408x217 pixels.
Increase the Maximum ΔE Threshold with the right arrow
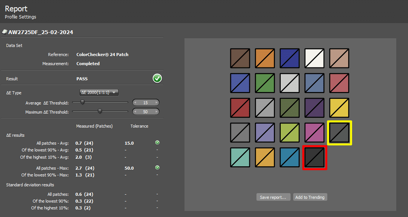point(156,112)
